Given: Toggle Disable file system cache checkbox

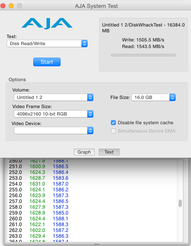Looking at the screenshot, I should coord(113,123).
